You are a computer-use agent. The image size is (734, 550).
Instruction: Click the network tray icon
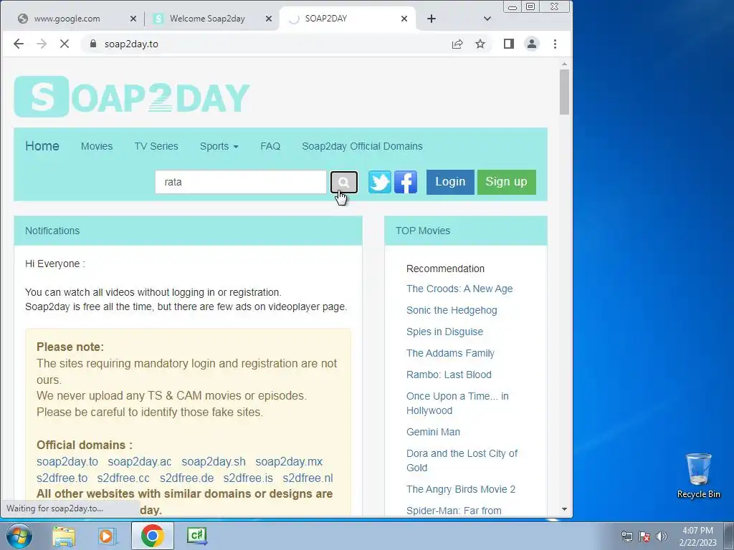[x=626, y=536]
